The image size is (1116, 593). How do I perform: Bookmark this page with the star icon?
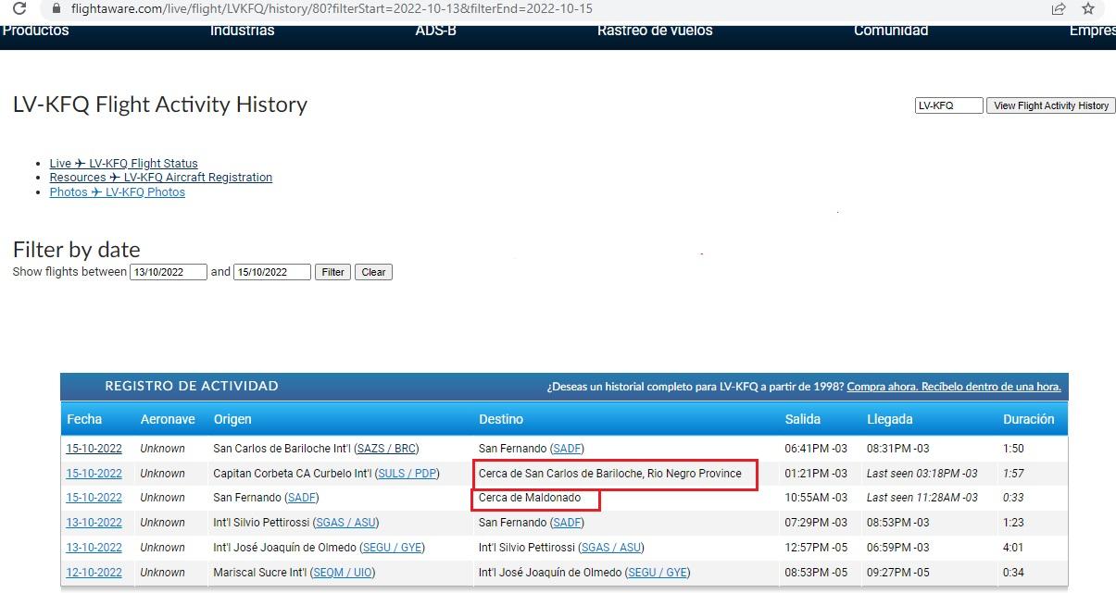point(1088,9)
